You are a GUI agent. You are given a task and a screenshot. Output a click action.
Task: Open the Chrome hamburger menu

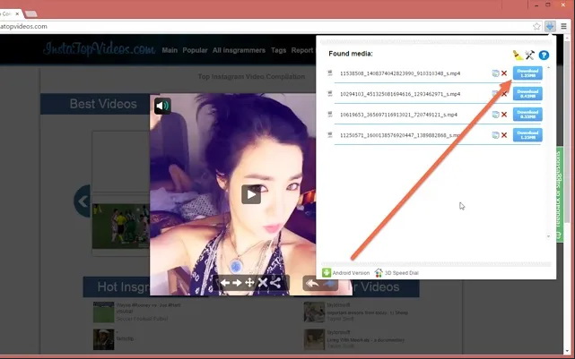pos(563,26)
